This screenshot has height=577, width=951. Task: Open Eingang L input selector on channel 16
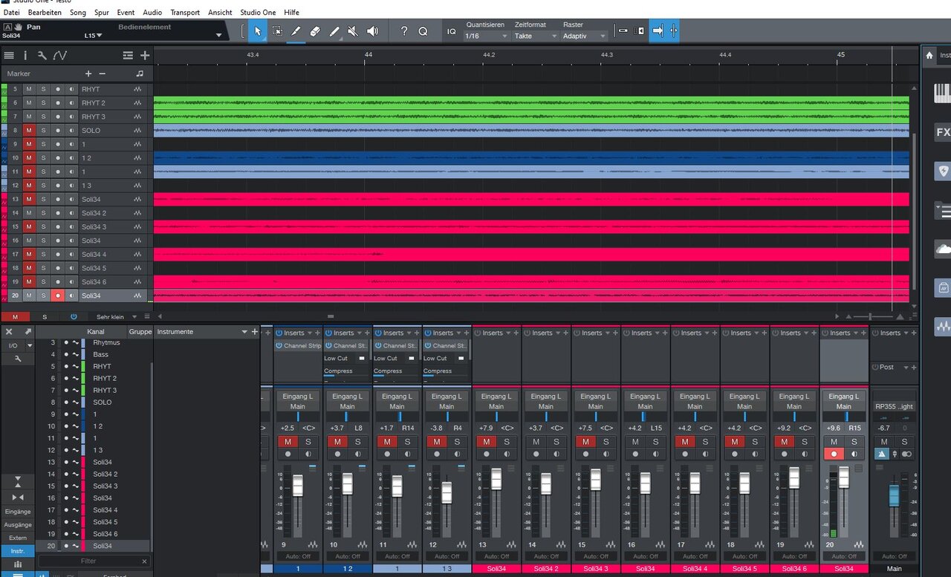click(645, 396)
